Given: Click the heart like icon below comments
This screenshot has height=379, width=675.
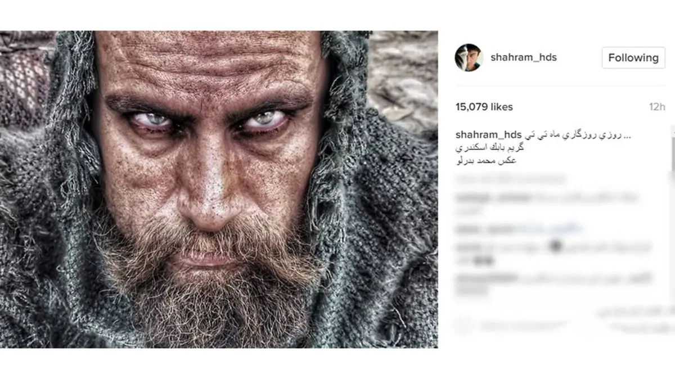Looking at the screenshot, I should coord(465,325).
